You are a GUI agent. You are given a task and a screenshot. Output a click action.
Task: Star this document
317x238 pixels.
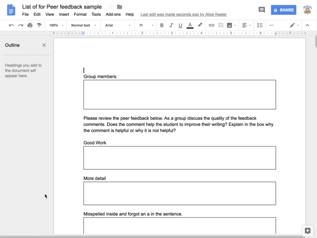point(111,7)
